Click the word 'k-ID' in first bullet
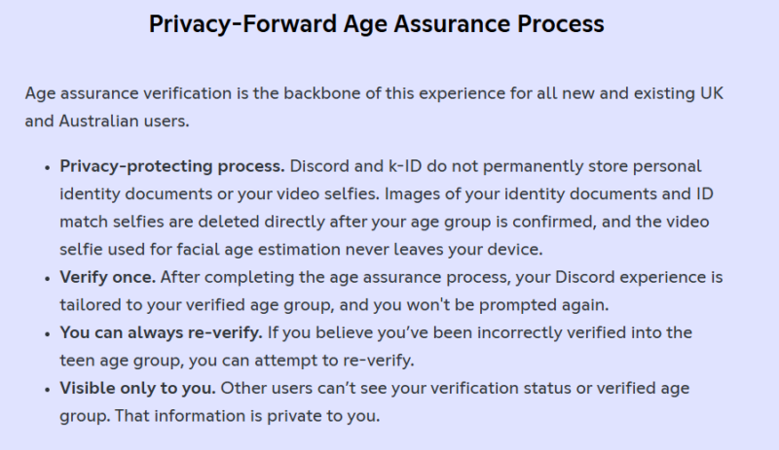Viewport: 779px width, 450px height. coord(405,165)
